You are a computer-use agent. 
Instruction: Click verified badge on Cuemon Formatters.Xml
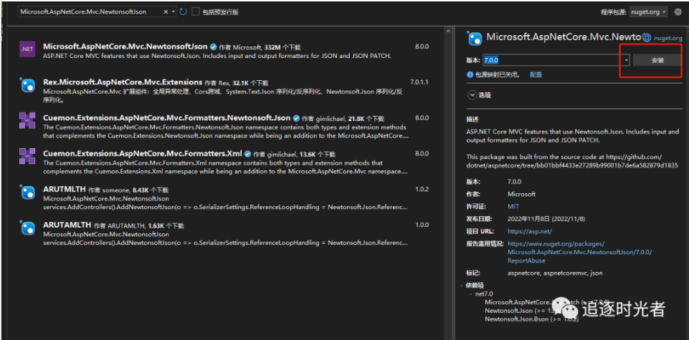(x=248, y=154)
